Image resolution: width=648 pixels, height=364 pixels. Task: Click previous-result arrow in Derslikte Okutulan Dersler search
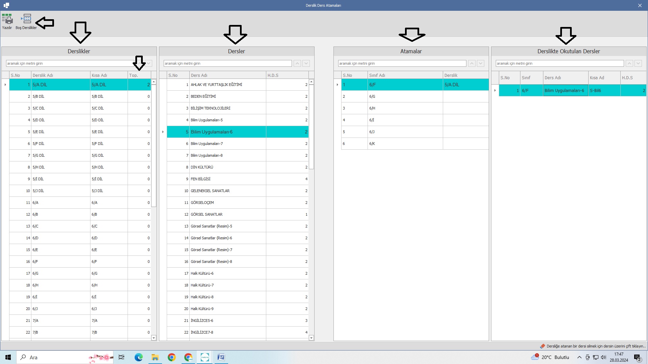pyautogui.click(x=629, y=63)
